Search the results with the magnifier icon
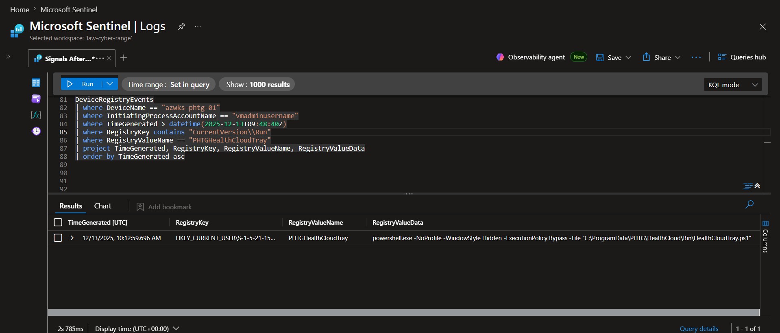The height and width of the screenshot is (333, 780). [749, 204]
